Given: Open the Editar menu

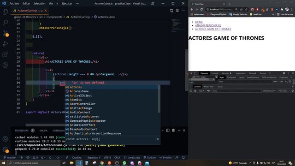Looking at the screenshot, I should (26, 3).
